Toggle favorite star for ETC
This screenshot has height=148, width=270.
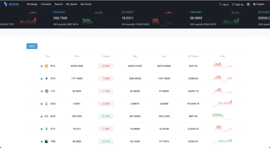click(41, 129)
